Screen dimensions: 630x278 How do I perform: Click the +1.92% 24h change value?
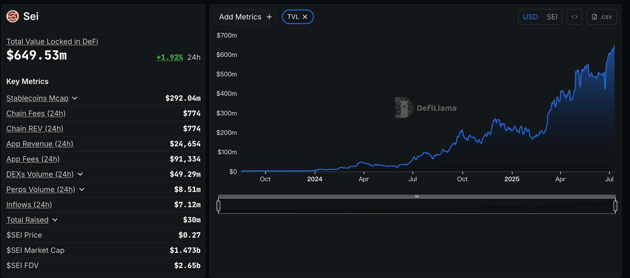point(170,57)
